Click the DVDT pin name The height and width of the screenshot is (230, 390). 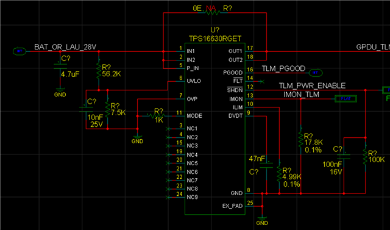click(x=235, y=116)
